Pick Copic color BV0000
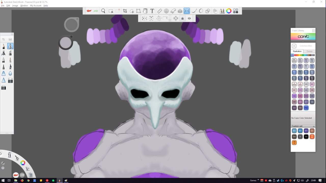 tap(294, 60)
